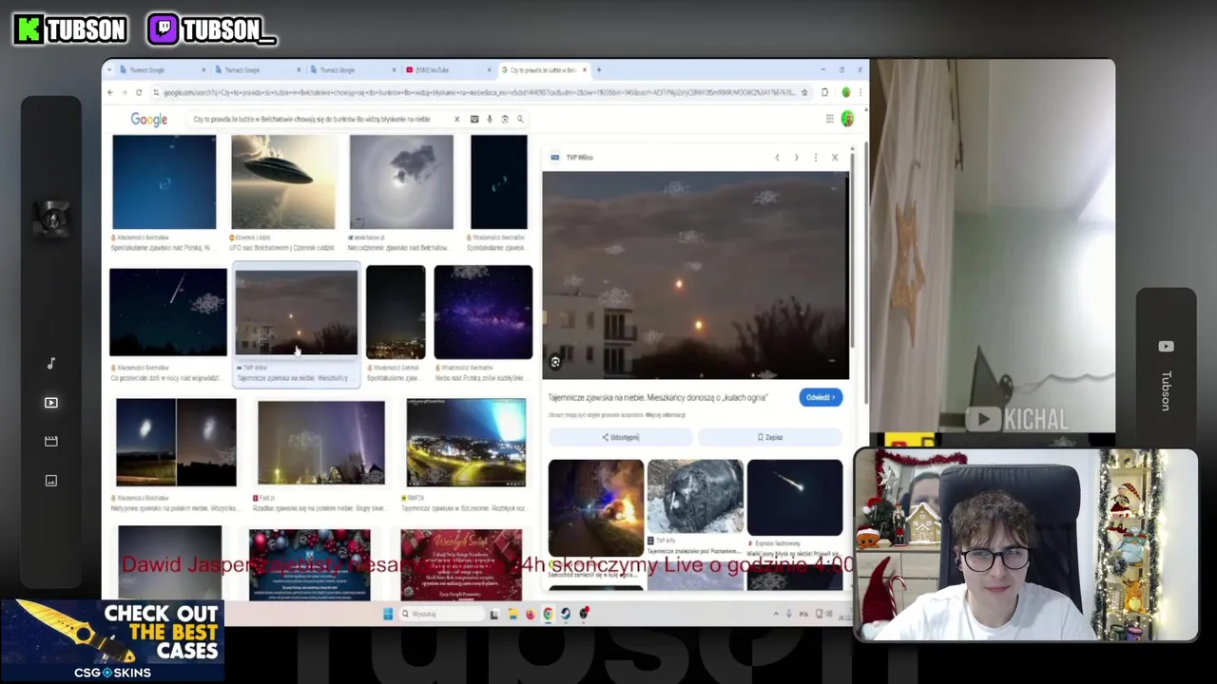This screenshot has height=684, width=1217.
Task: Click the Zapisz save button
Action: [x=770, y=437]
